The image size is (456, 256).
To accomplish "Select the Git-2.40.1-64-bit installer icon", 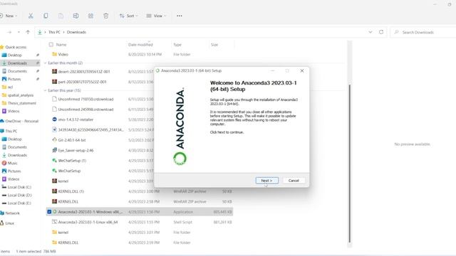I will pos(54,140).
